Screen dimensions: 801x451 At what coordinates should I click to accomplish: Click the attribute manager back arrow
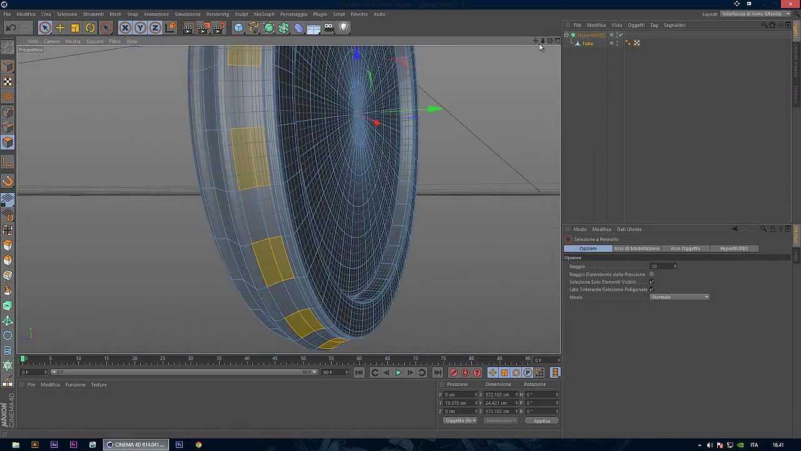[735, 229]
